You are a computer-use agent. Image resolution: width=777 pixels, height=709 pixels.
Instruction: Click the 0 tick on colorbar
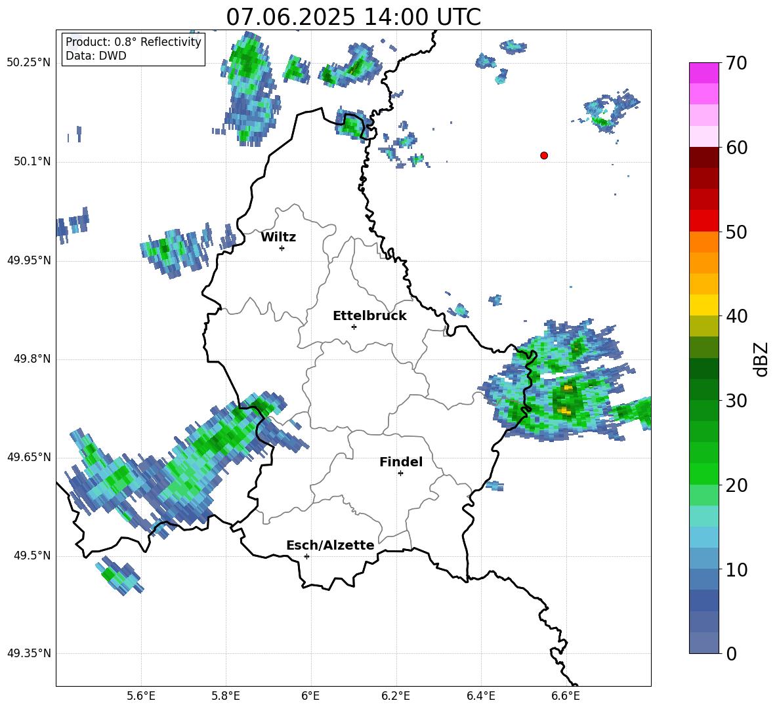point(731,653)
